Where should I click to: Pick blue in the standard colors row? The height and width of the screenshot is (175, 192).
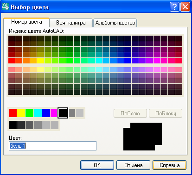pos(46,113)
